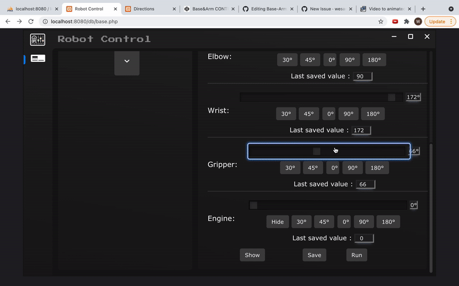Screen dimensions: 459x286
Task: Open the browser profile avatar W
Action: [x=418, y=21]
